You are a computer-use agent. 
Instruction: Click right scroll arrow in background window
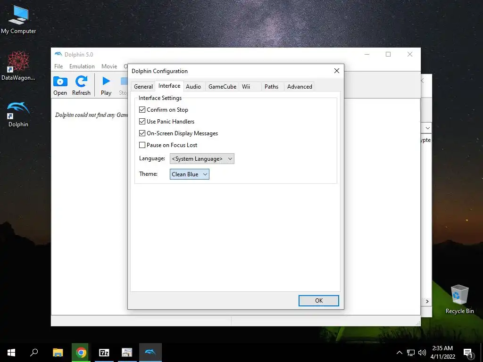[x=427, y=301]
